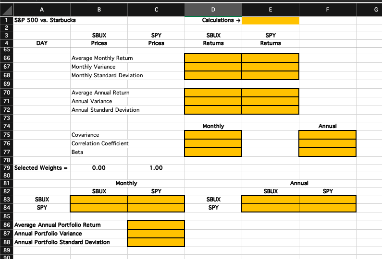
Task: Click the 'Correlation Coefficient' label
Action: click(x=100, y=143)
